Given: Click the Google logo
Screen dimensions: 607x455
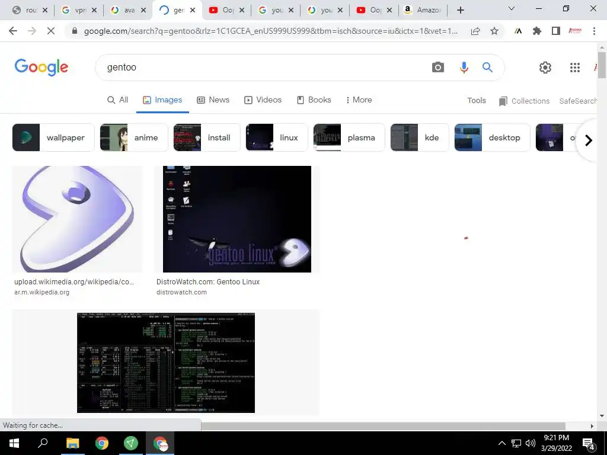Looking at the screenshot, I should (41, 68).
